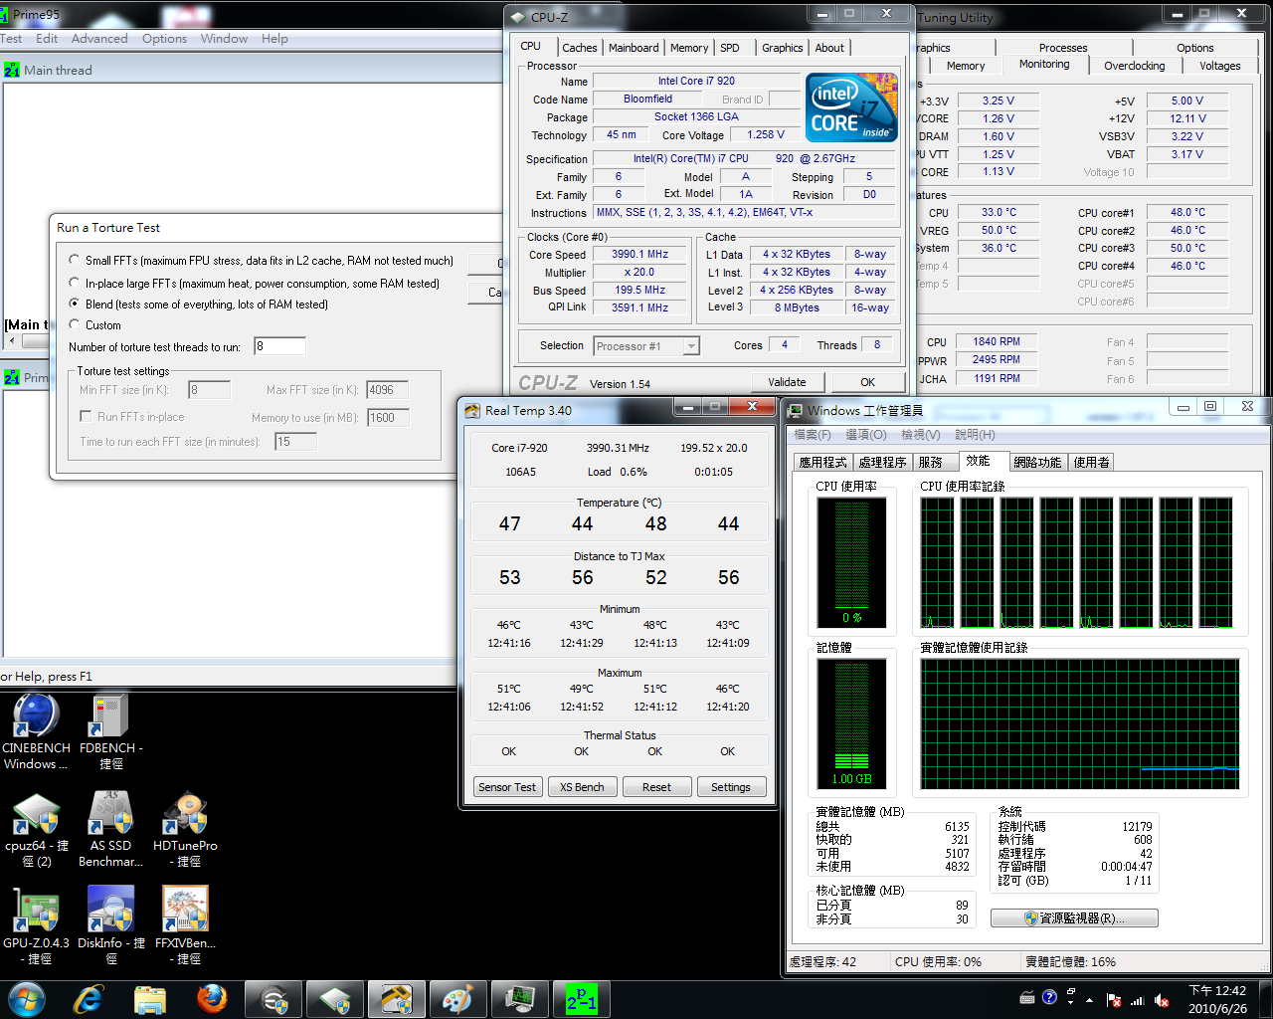
Task: Click Memory to use (in MB) field
Action: click(x=388, y=418)
